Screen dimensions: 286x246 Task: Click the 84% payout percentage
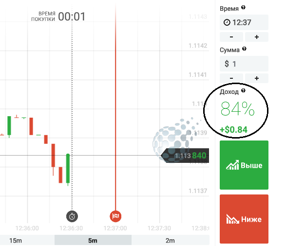[237, 109]
